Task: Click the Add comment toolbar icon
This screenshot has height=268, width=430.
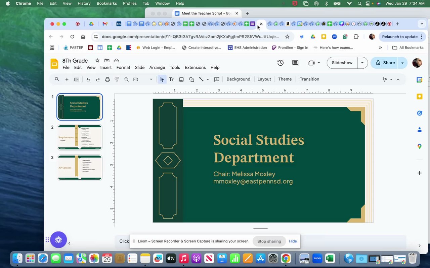Action: tap(217, 79)
